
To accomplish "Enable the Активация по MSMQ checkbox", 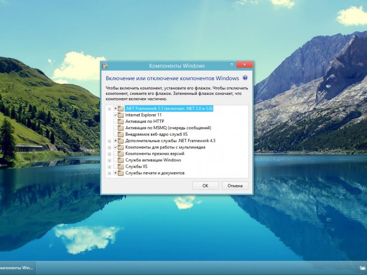I will click(x=116, y=128).
